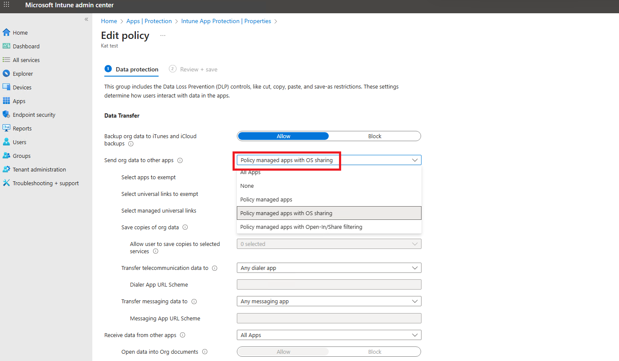619x361 pixels.
Task: Click the Groups people icon
Action: (x=6, y=155)
